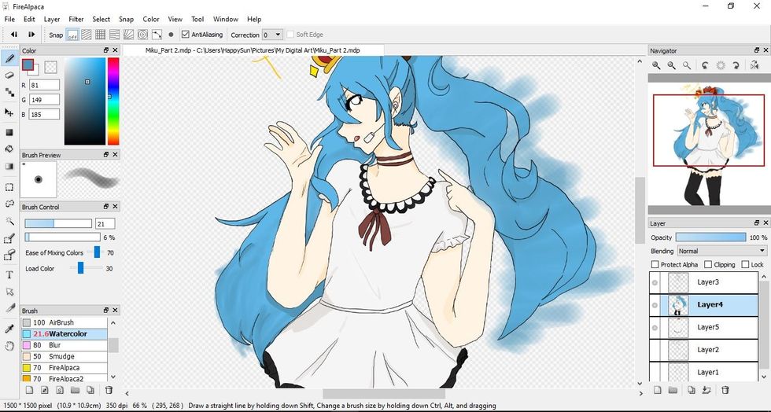Enable crisscross grid snap

(x=101, y=35)
